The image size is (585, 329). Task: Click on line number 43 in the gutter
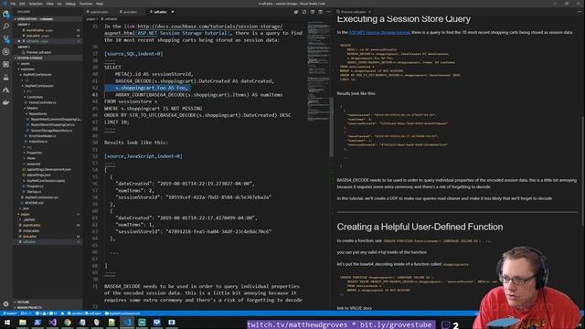95,95
